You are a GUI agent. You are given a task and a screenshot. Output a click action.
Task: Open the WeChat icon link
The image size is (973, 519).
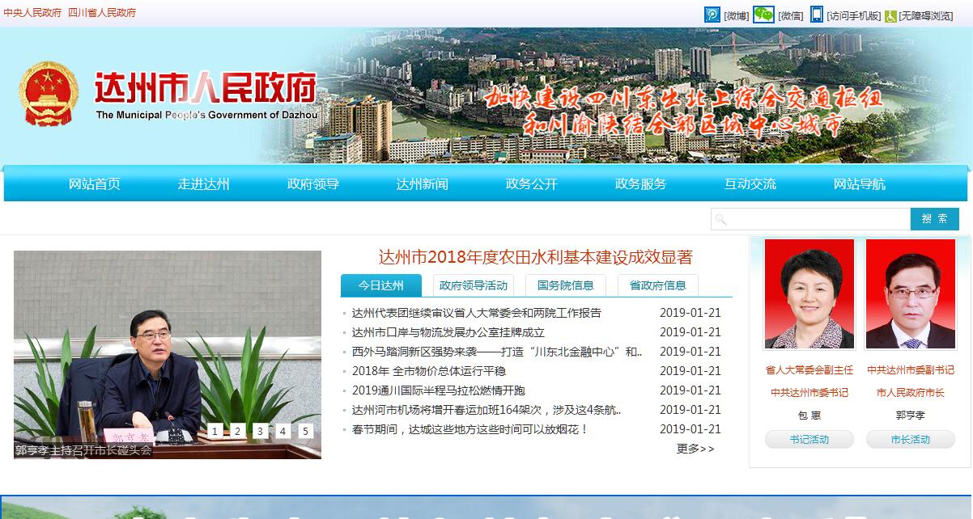tap(763, 15)
